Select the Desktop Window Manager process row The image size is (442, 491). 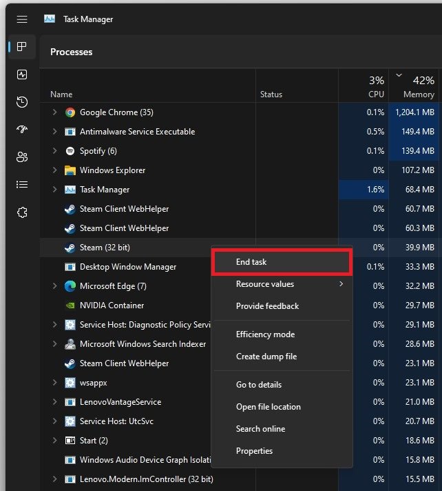(128, 267)
